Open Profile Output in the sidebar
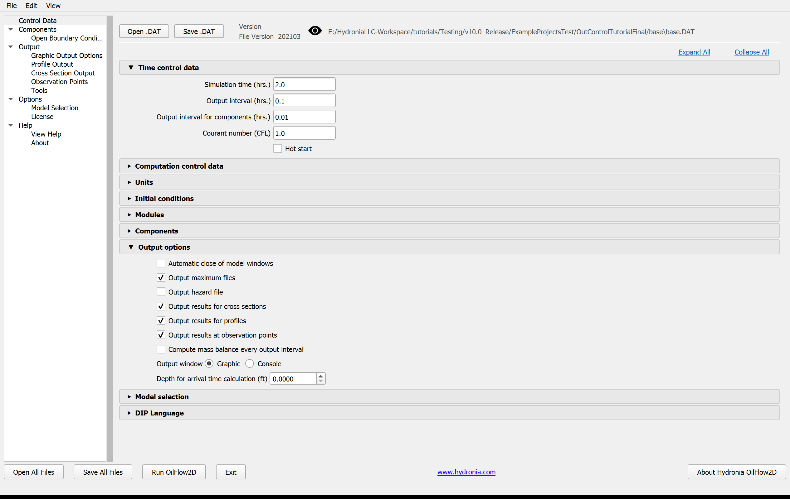This screenshot has width=790, height=499. click(x=52, y=64)
